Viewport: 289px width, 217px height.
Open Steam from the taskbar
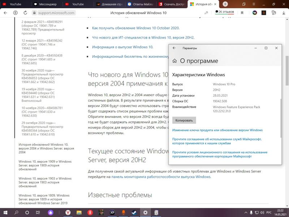(134, 212)
